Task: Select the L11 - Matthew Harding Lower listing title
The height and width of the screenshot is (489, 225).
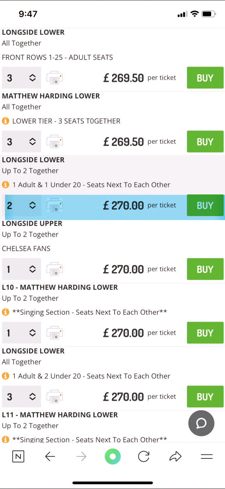Action: click(60, 415)
